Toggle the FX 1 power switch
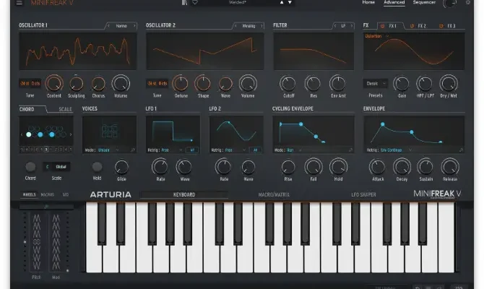Viewport: 484px width, 289px height. (x=383, y=26)
